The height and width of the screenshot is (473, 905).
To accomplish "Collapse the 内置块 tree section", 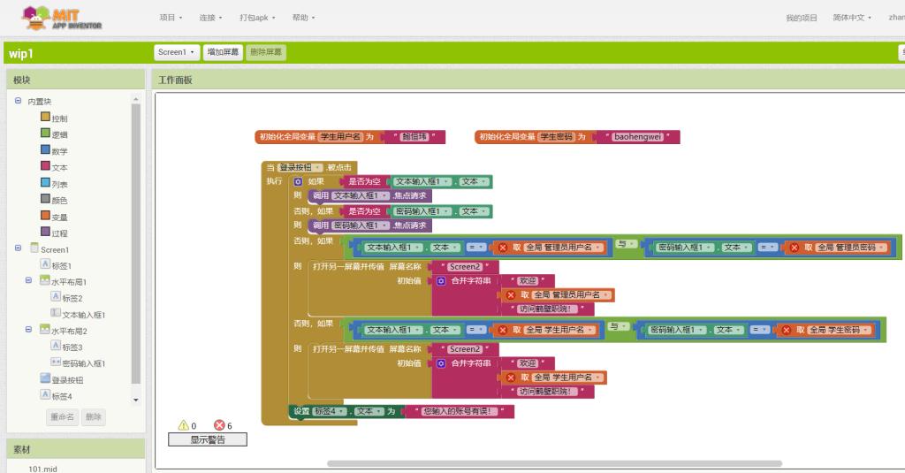I will point(18,101).
